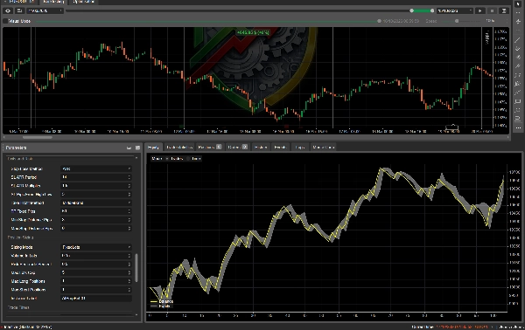Open the Sizing Mode dropdown showing Fixed Lots
The width and height of the screenshot is (525, 330).
[96, 247]
